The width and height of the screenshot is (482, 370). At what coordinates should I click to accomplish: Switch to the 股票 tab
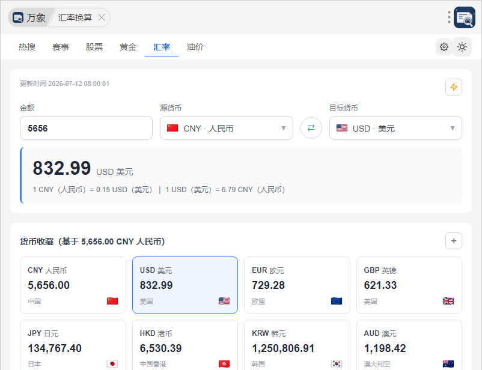[94, 47]
